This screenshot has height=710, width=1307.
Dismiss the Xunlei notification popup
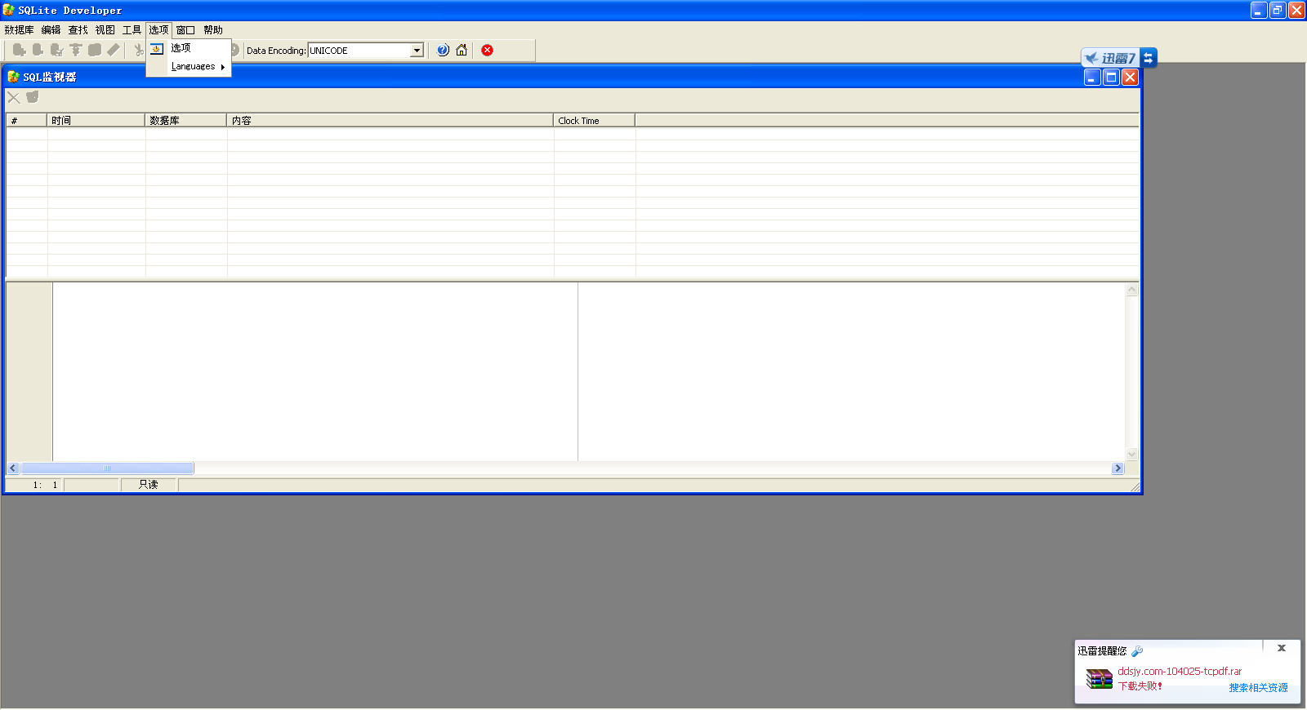click(1282, 648)
